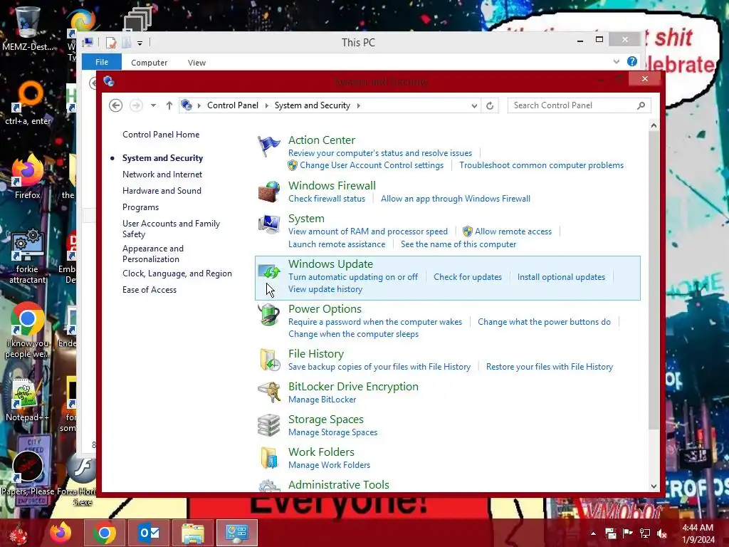Viewport: 729px width, 547px height.
Task: Click the Search Control Panel field
Action: (579, 105)
